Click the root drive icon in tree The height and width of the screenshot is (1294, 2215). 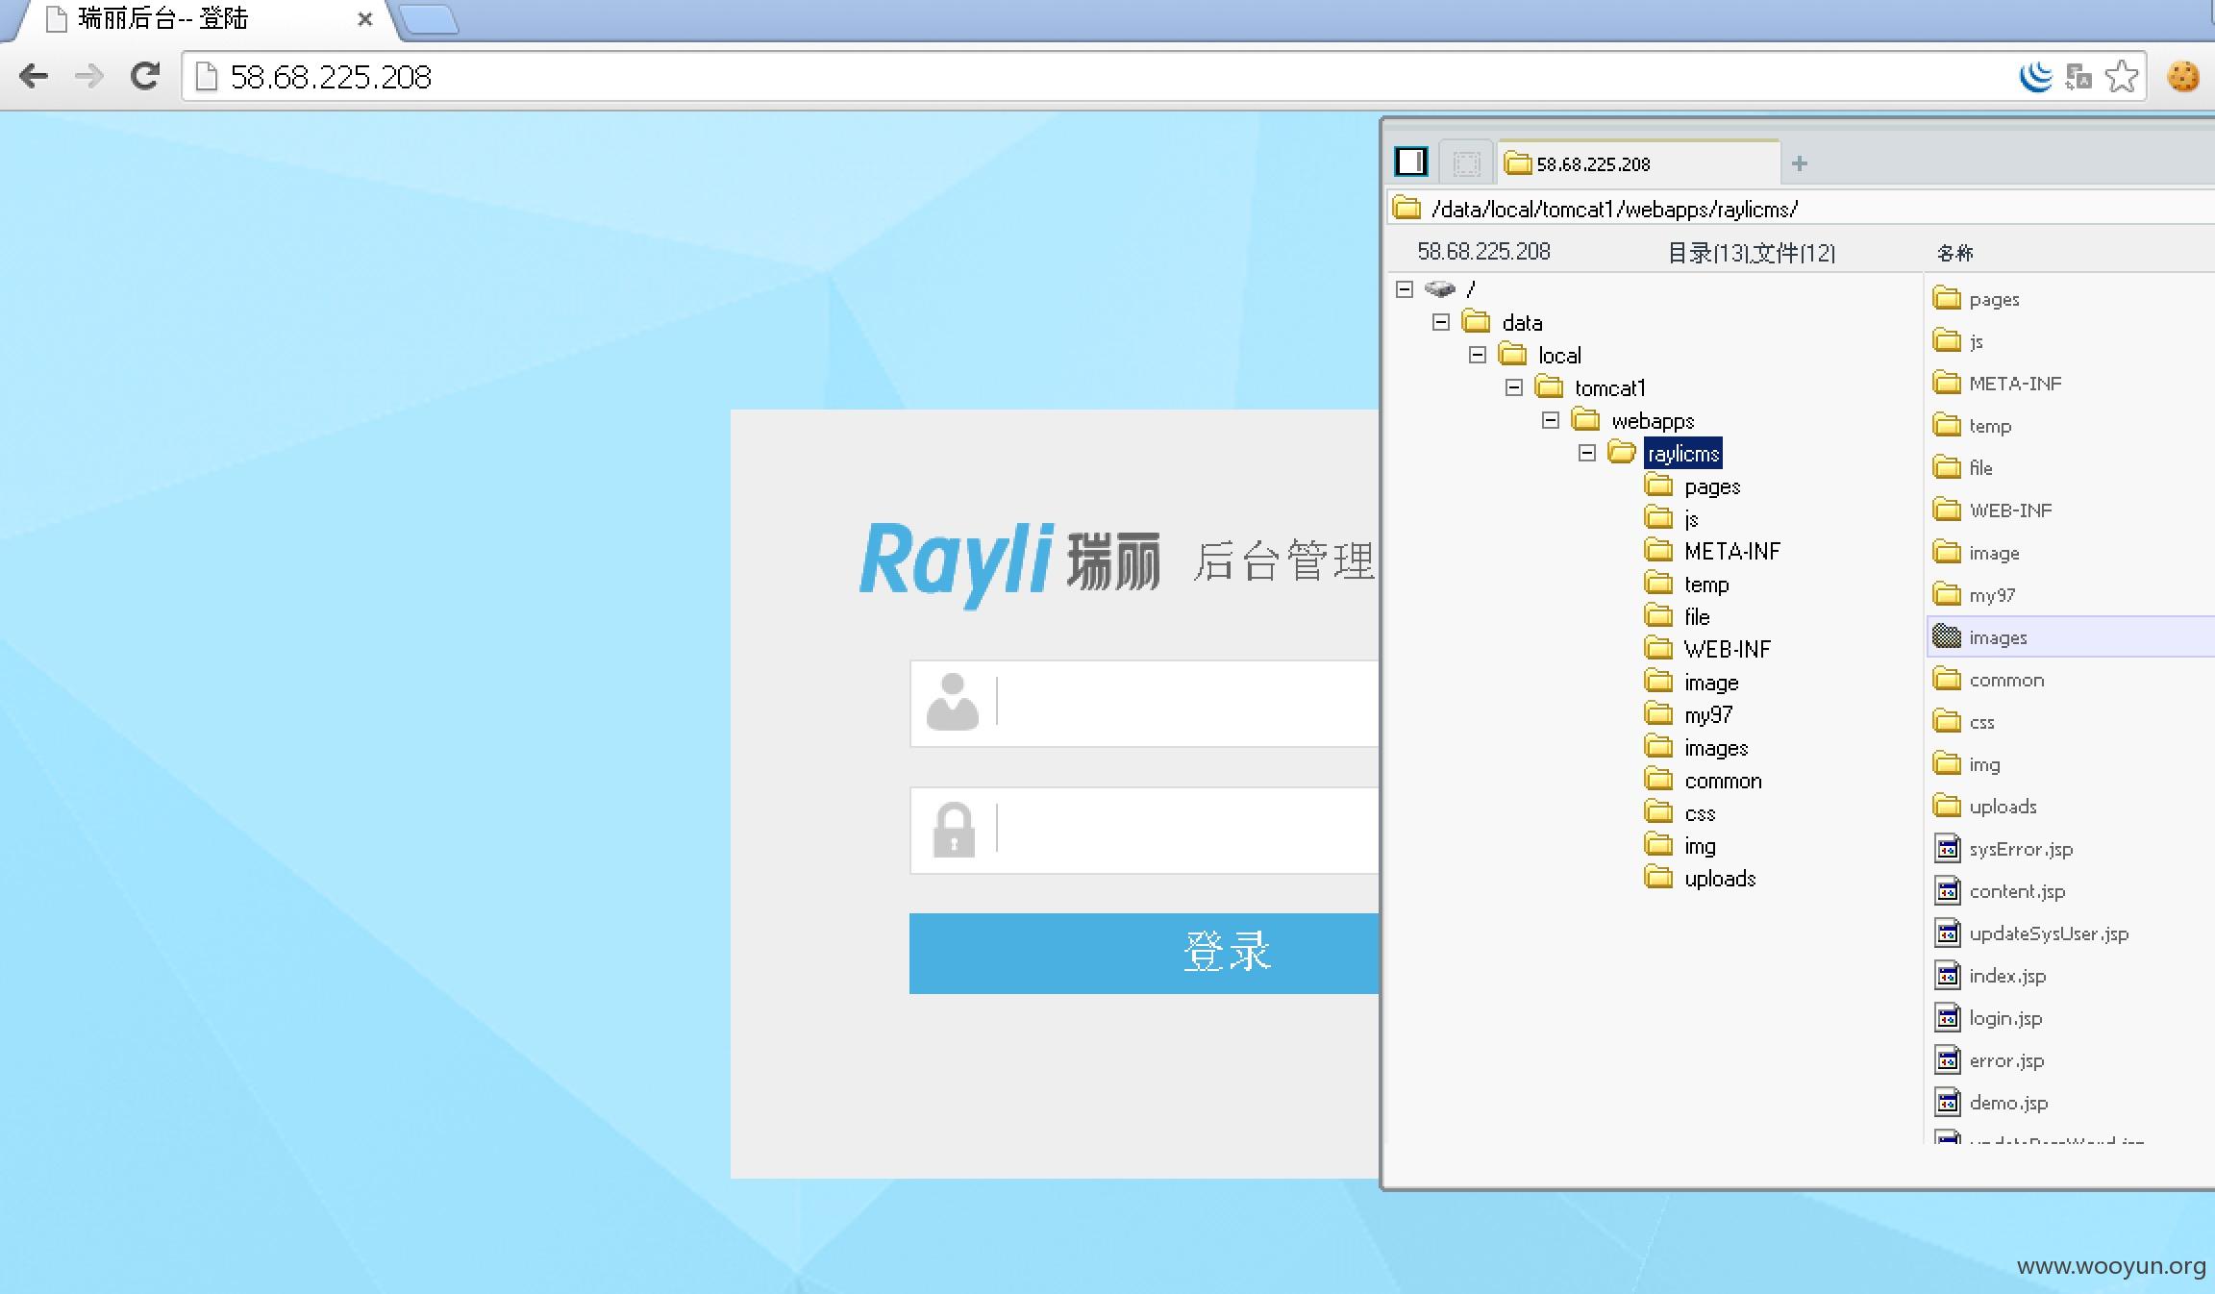1440,288
